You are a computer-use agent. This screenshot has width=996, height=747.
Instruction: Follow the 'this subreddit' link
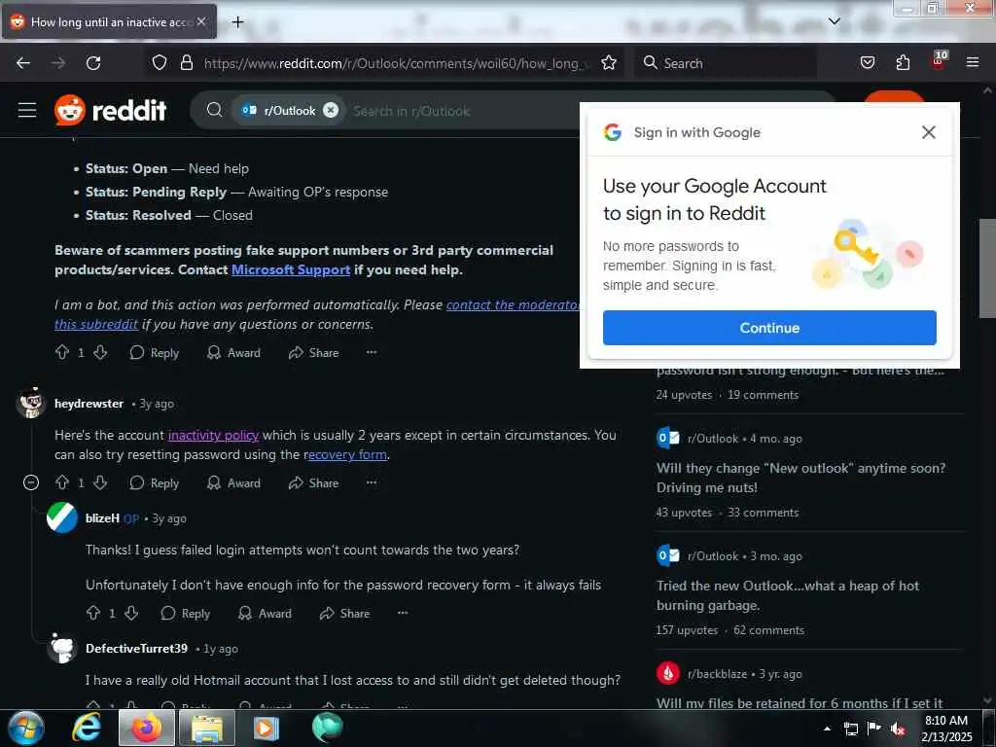click(96, 325)
